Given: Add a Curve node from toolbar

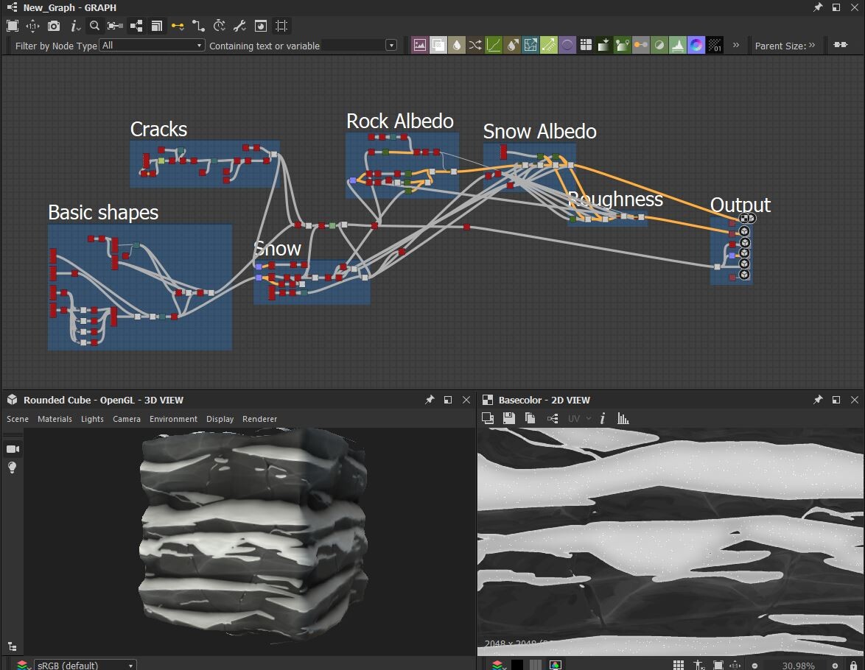Looking at the screenshot, I should point(494,45).
